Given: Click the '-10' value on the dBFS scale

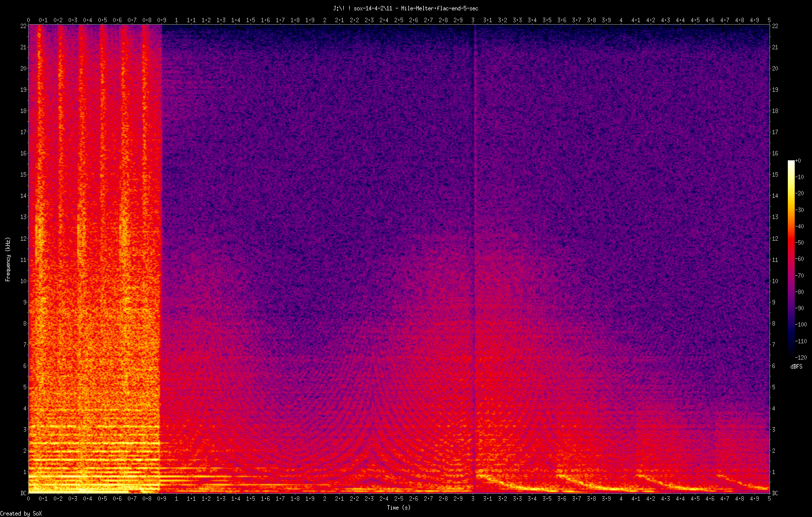Looking at the screenshot, I should pyautogui.click(x=800, y=177).
